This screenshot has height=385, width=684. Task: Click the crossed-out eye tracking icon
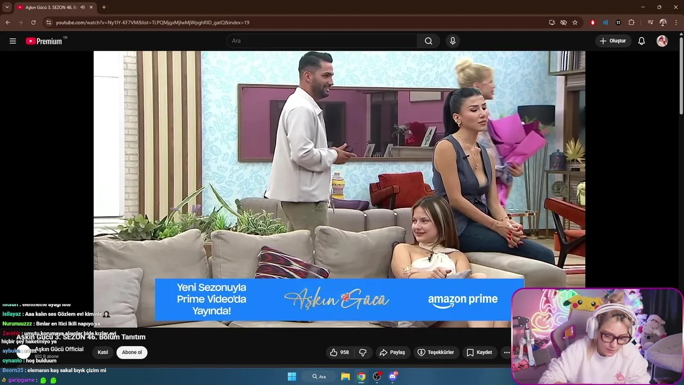pos(563,22)
